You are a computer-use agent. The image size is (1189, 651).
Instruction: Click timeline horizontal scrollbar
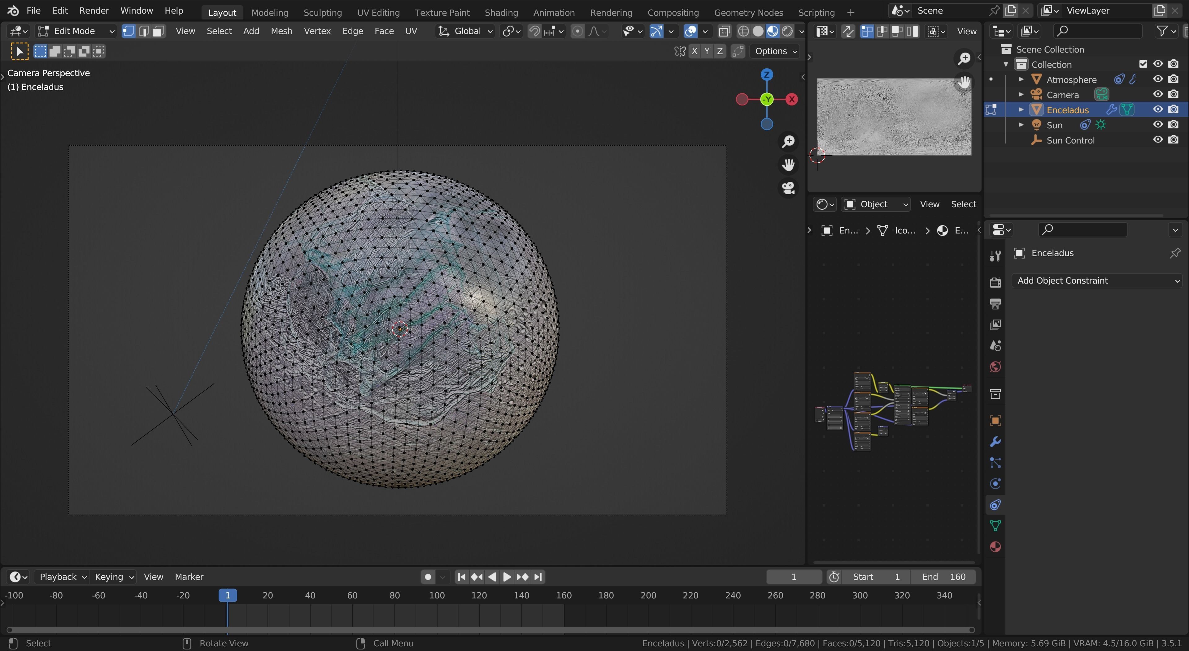click(x=491, y=630)
